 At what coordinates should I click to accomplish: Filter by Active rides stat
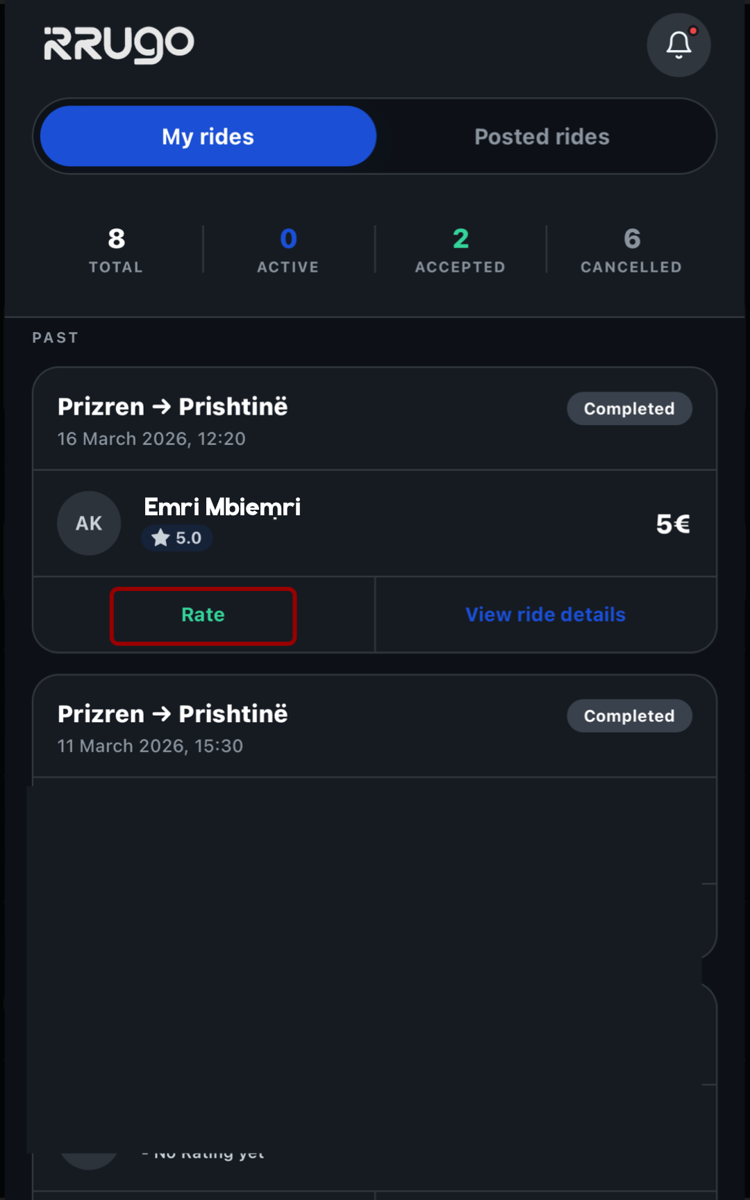pyautogui.click(x=288, y=250)
